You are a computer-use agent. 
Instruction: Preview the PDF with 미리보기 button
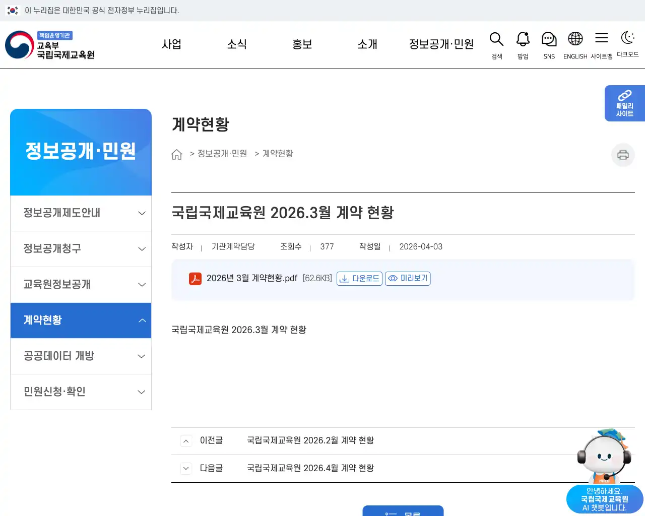pyautogui.click(x=408, y=278)
